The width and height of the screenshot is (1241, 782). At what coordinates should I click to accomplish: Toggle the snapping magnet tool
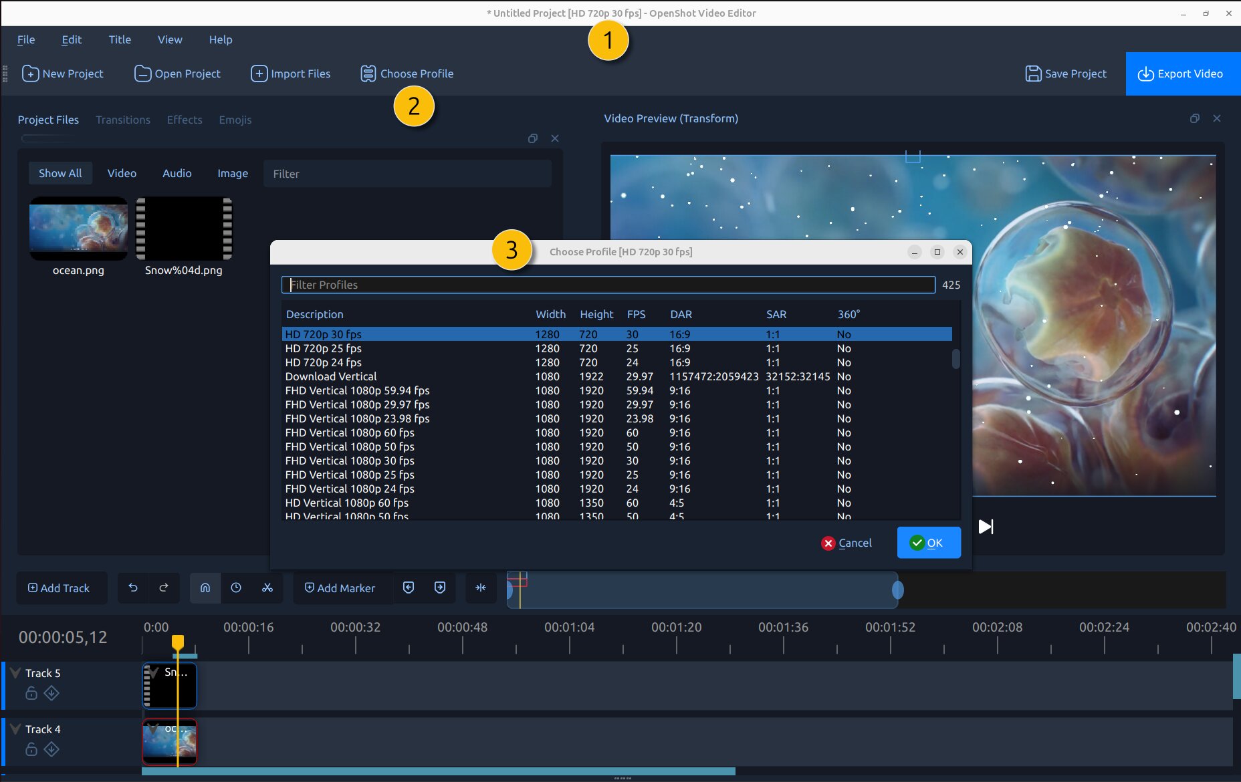[x=205, y=588]
